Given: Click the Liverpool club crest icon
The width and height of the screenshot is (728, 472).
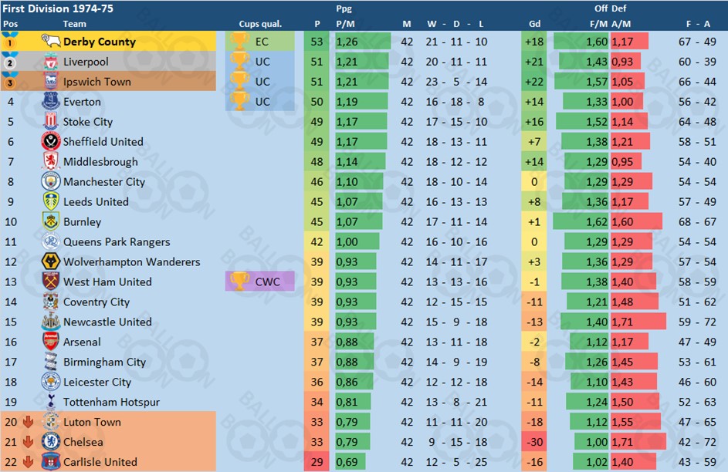Looking at the screenshot, I should tap(51, 62).
